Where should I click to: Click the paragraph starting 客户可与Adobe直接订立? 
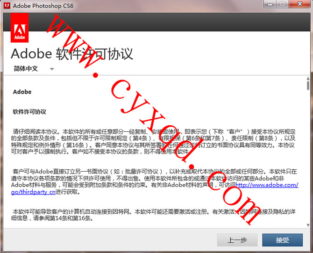155,181
